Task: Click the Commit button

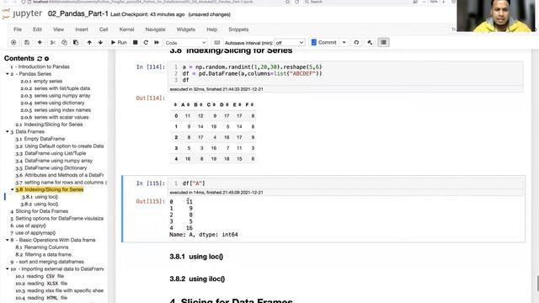Action: coord(323,43)
